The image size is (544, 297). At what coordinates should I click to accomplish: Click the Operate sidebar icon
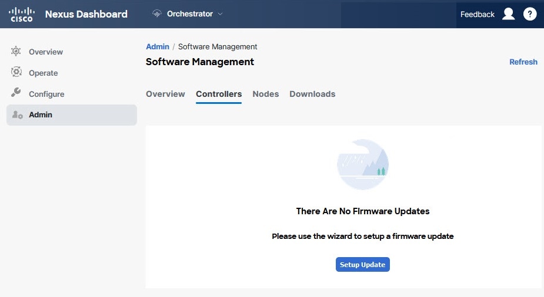click(16, 72)
